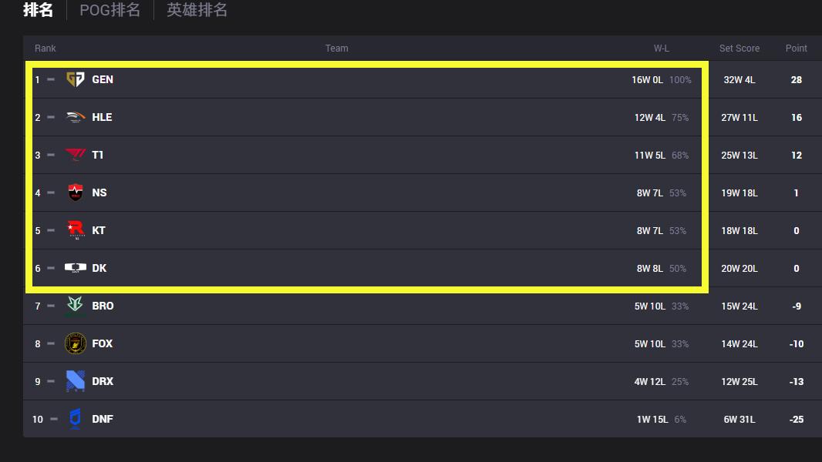The width and height of the screenshot is (822, 462).
Task: Click the KT logo icon
Action: (x=76, y=230)
